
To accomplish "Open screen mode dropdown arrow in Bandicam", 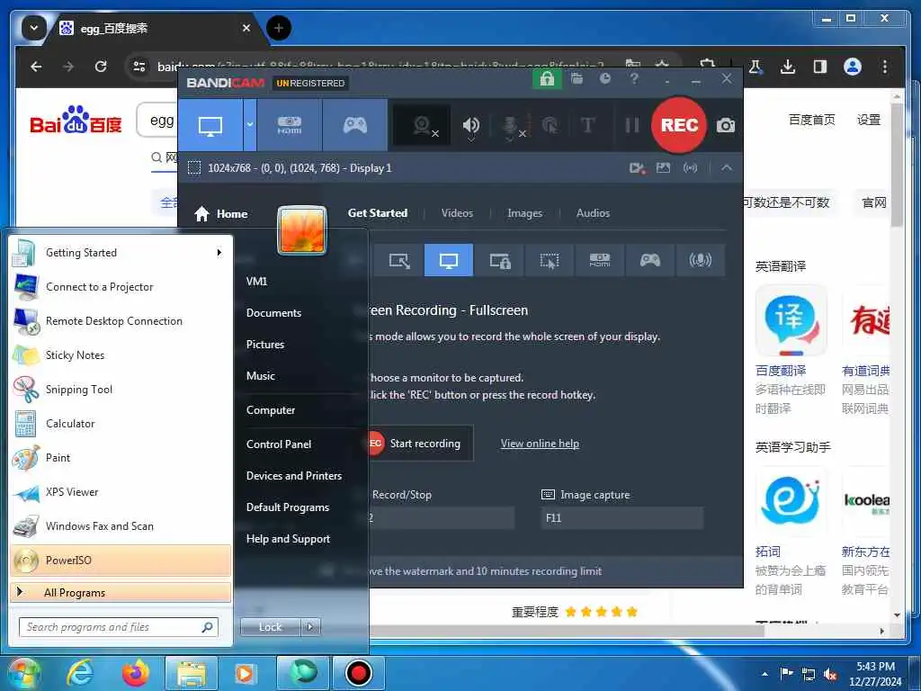I will tap(250, 125).
